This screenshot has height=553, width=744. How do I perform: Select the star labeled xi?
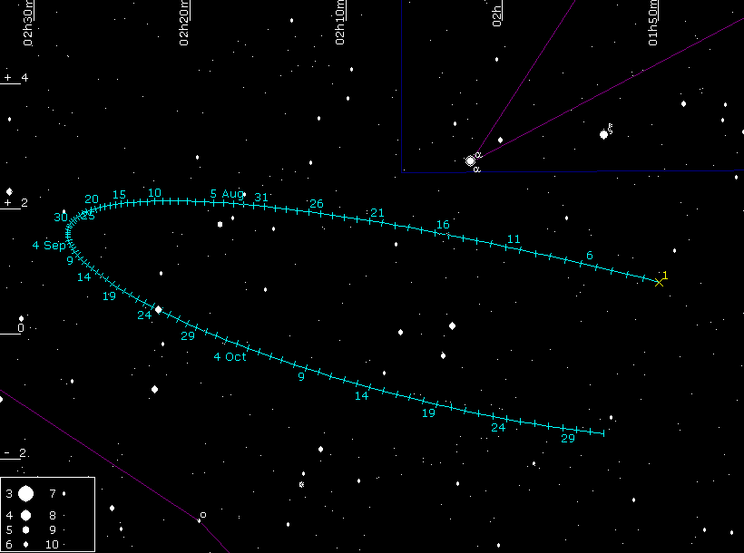click(603, 135)
